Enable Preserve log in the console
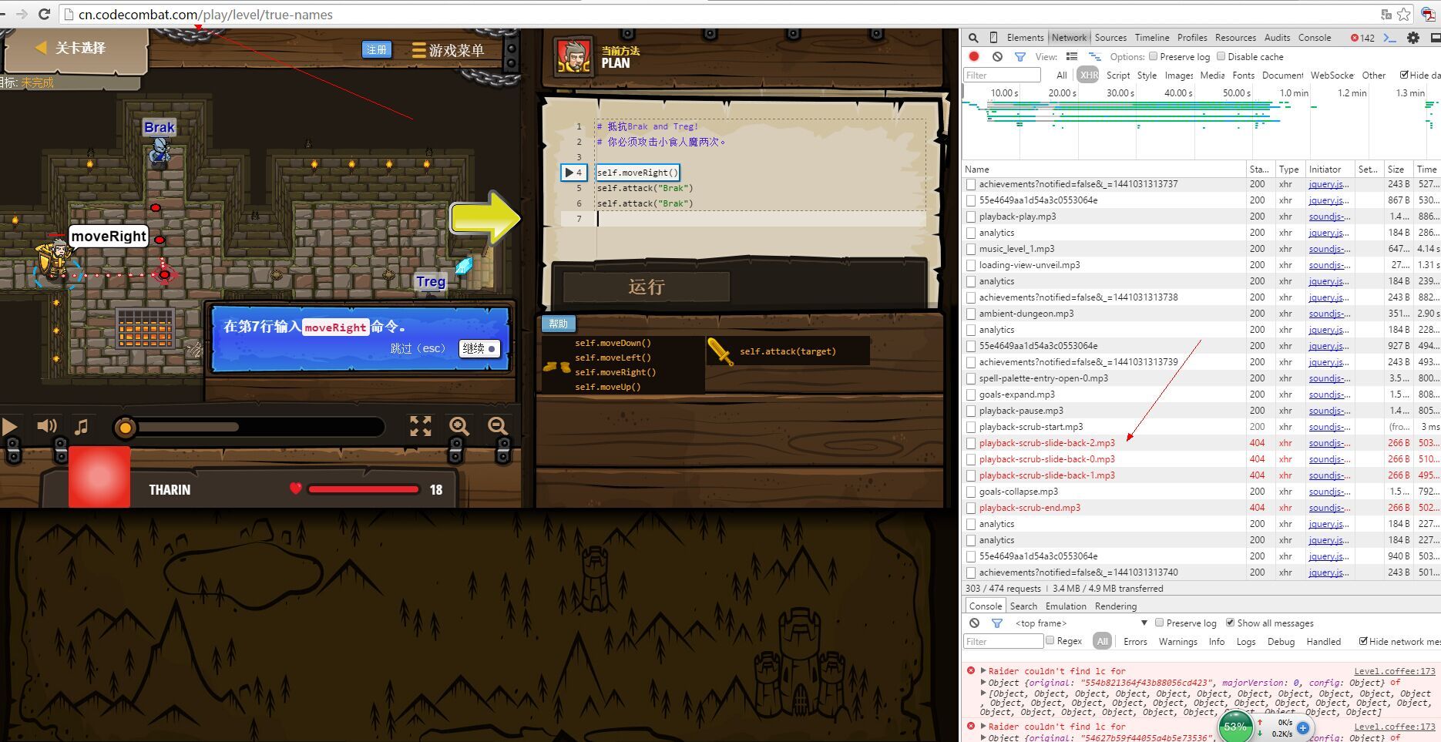The image size is (1441, 742). tap(1159, 623)
